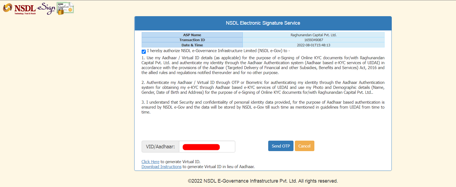
Task: Send the OTP
Action: 281,146
